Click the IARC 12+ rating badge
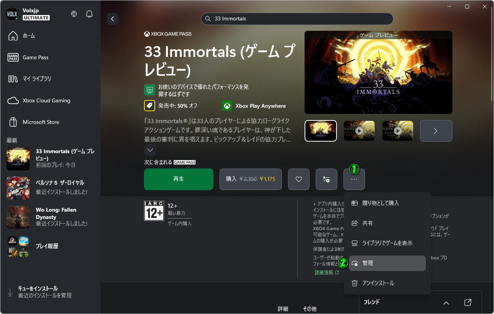This screenshot has height=314, width=494. point(154,211)
